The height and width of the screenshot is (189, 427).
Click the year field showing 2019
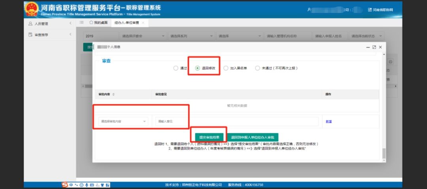coord(100,36)
